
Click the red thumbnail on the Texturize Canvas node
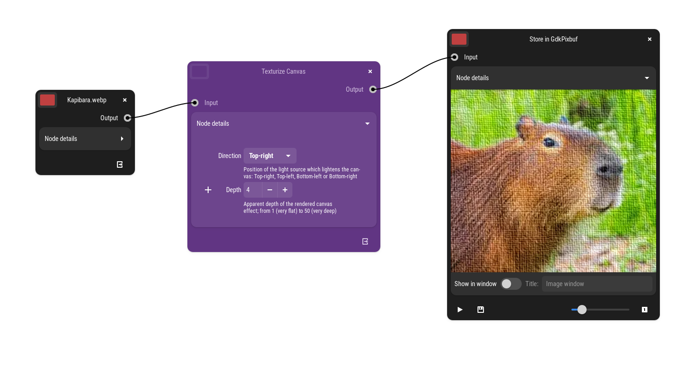199,71
